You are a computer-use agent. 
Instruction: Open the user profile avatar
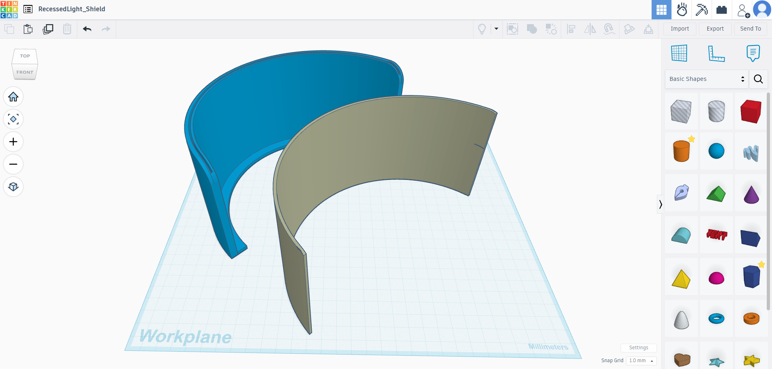pyautogui.click(x=762, y=9)
